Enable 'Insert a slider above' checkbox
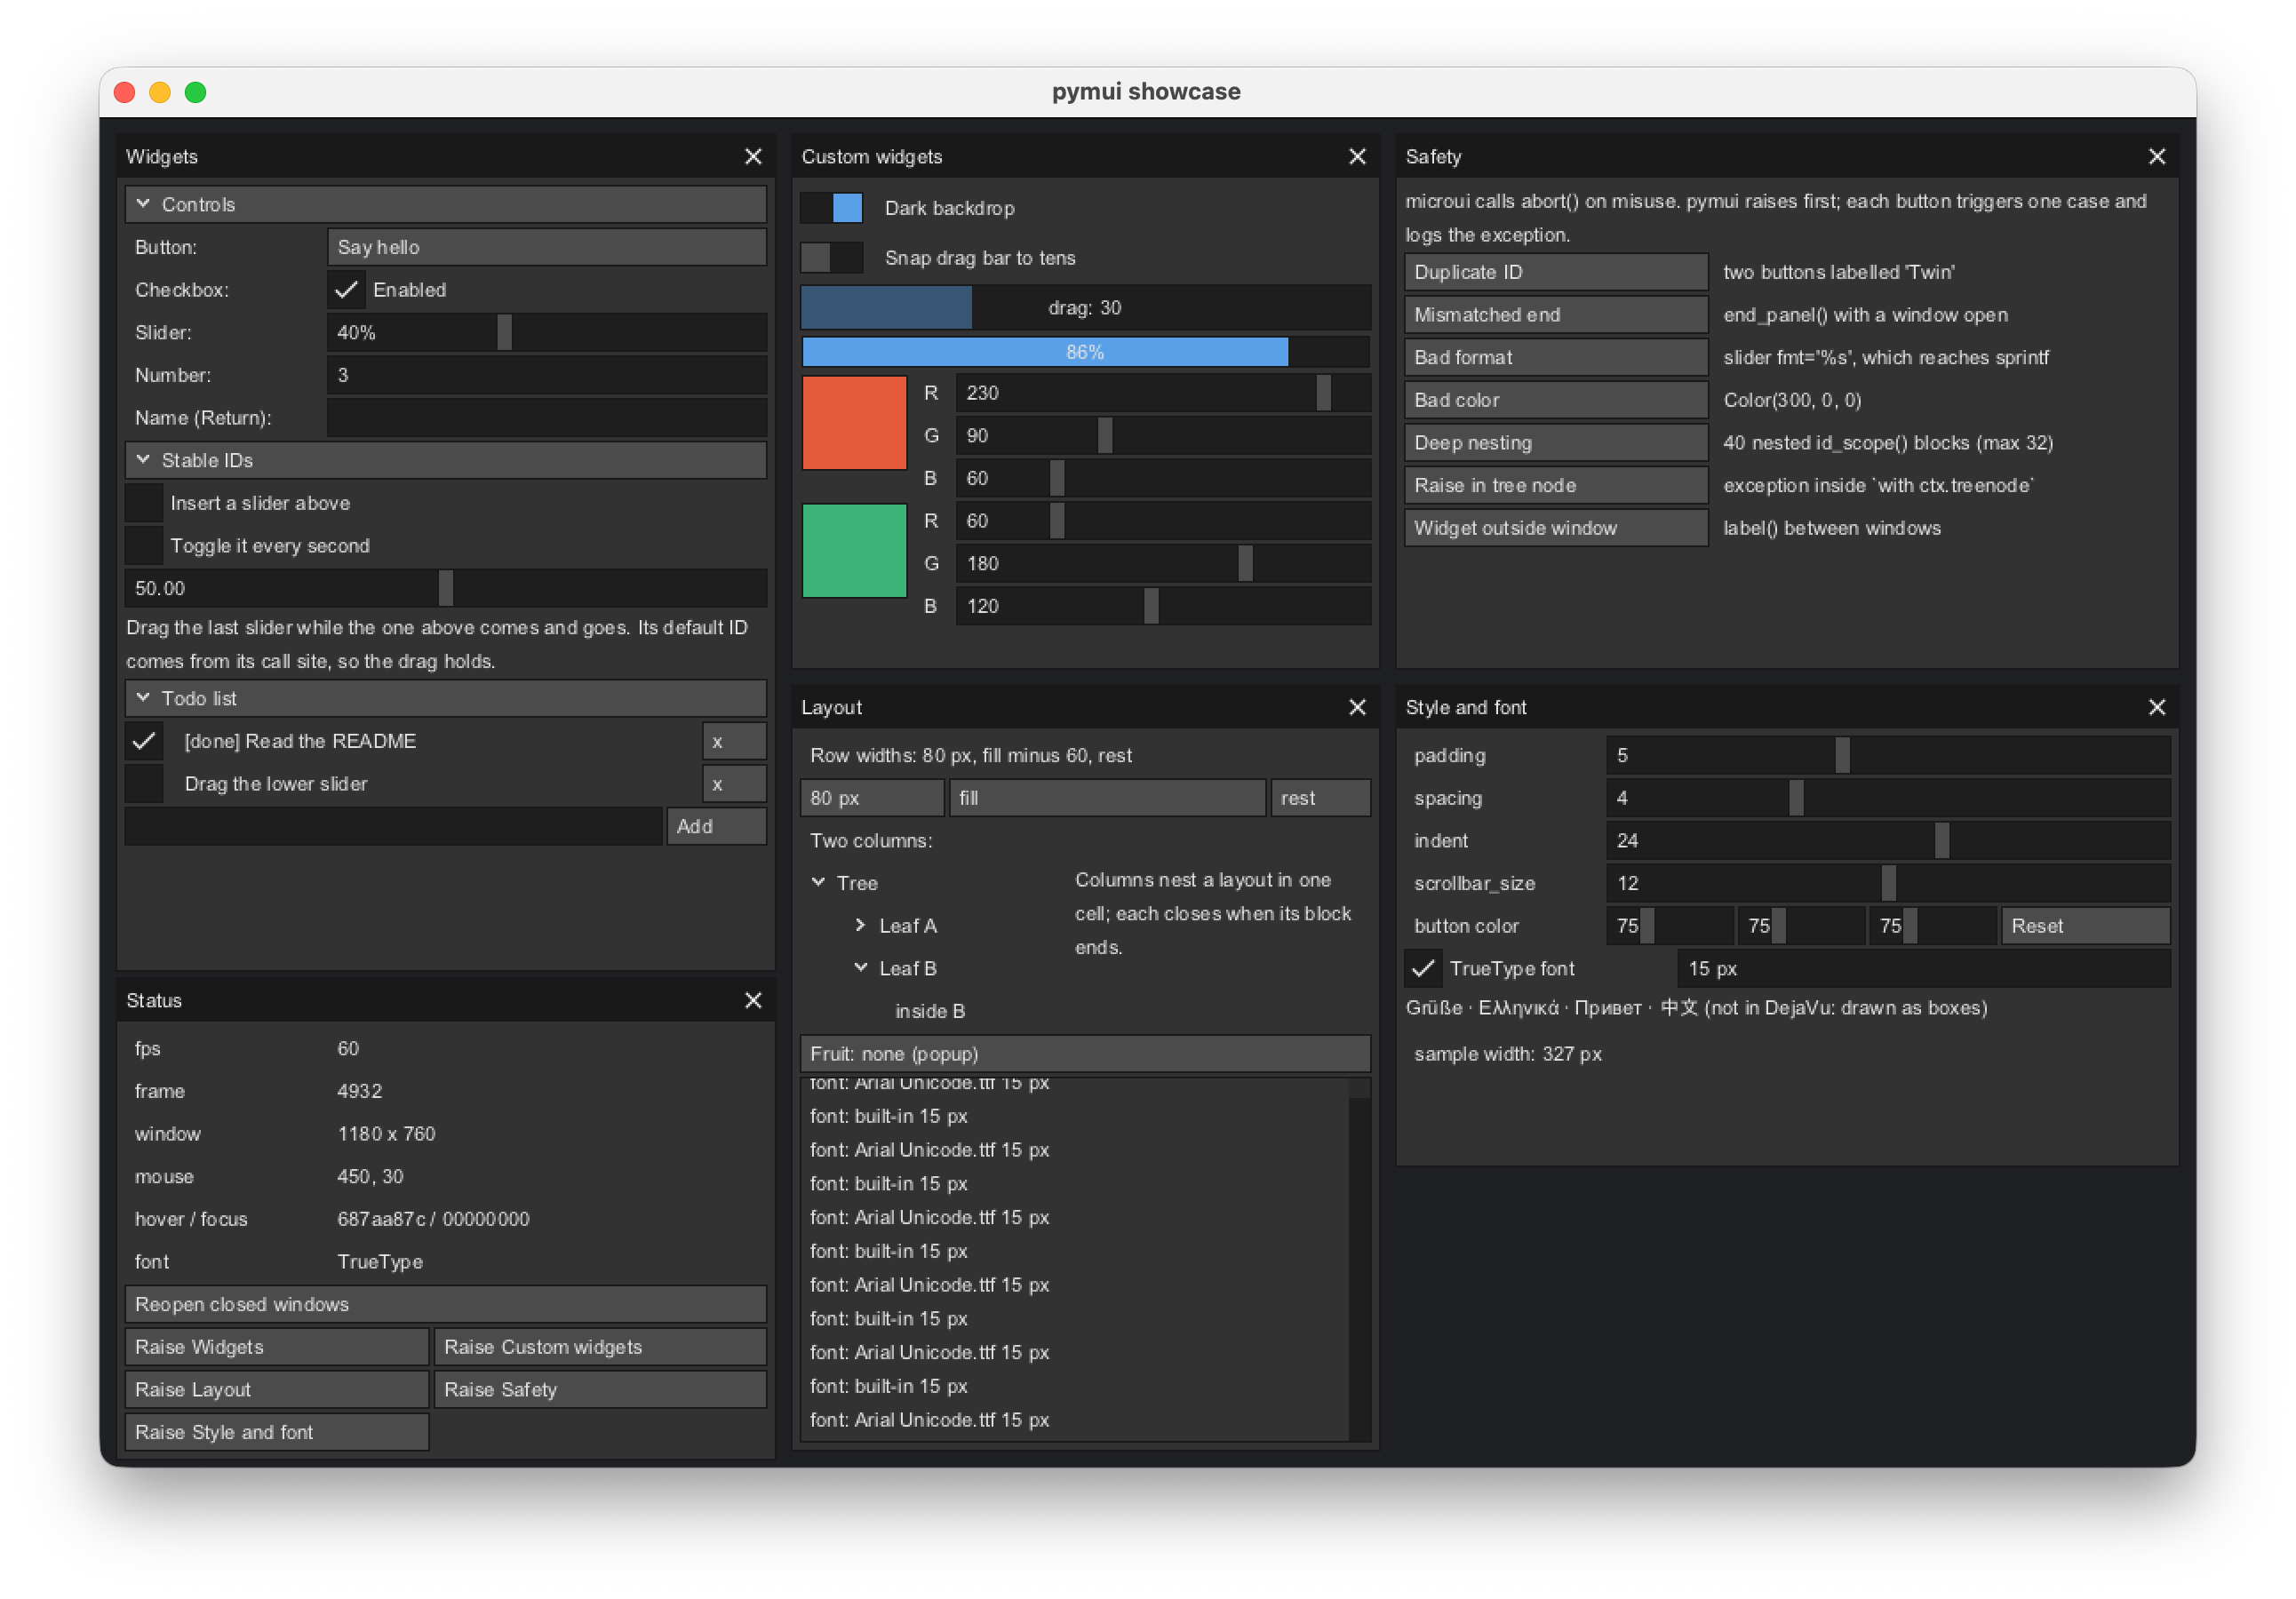 pyautogui.click(x=144, y=504)
